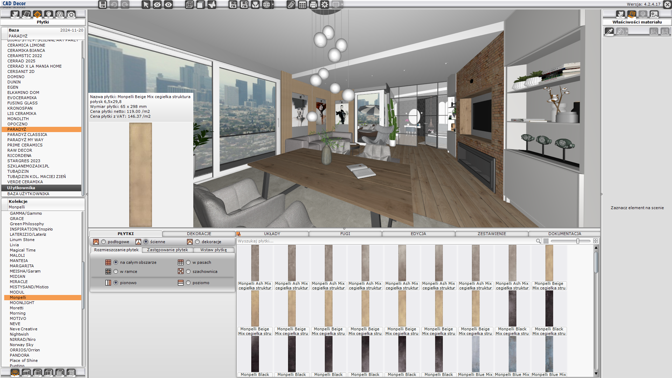Open the PARADYŻ CLASSICA database entry
The width and height of the screenshot is (672, 378).
(27, 135)
